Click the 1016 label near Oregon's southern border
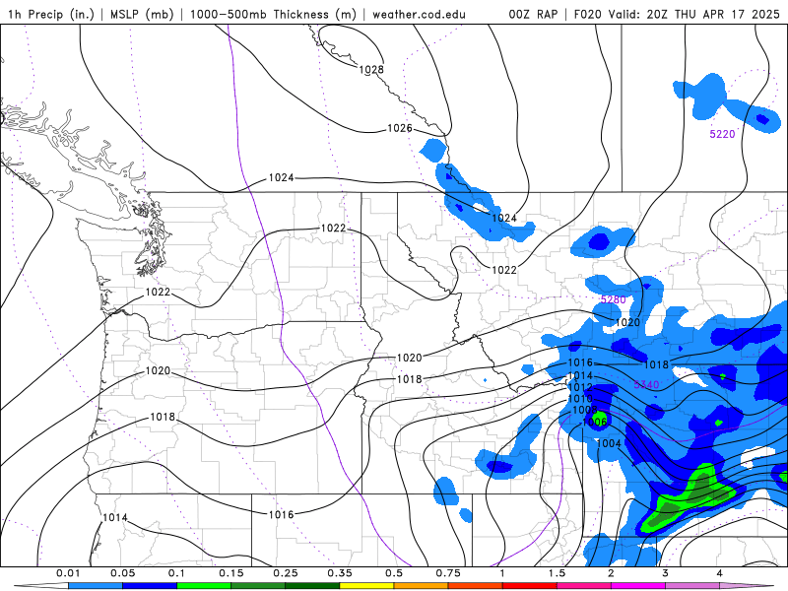Viewport: 788px width, 591px height. [281, 514]
